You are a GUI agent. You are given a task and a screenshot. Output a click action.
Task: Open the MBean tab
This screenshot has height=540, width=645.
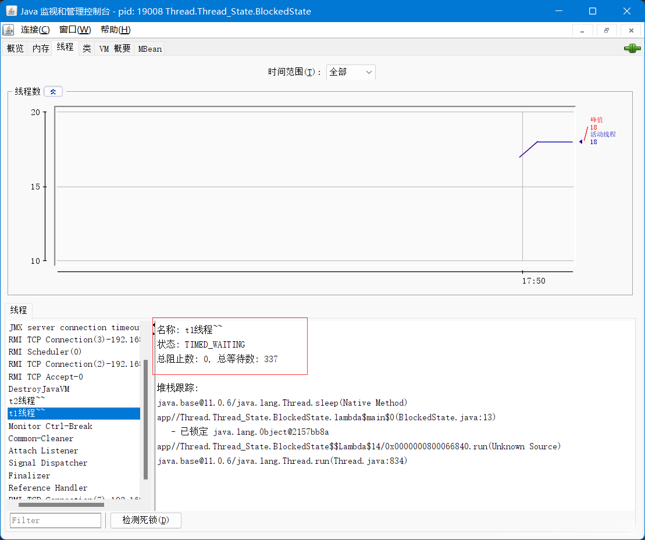(149, 49)
